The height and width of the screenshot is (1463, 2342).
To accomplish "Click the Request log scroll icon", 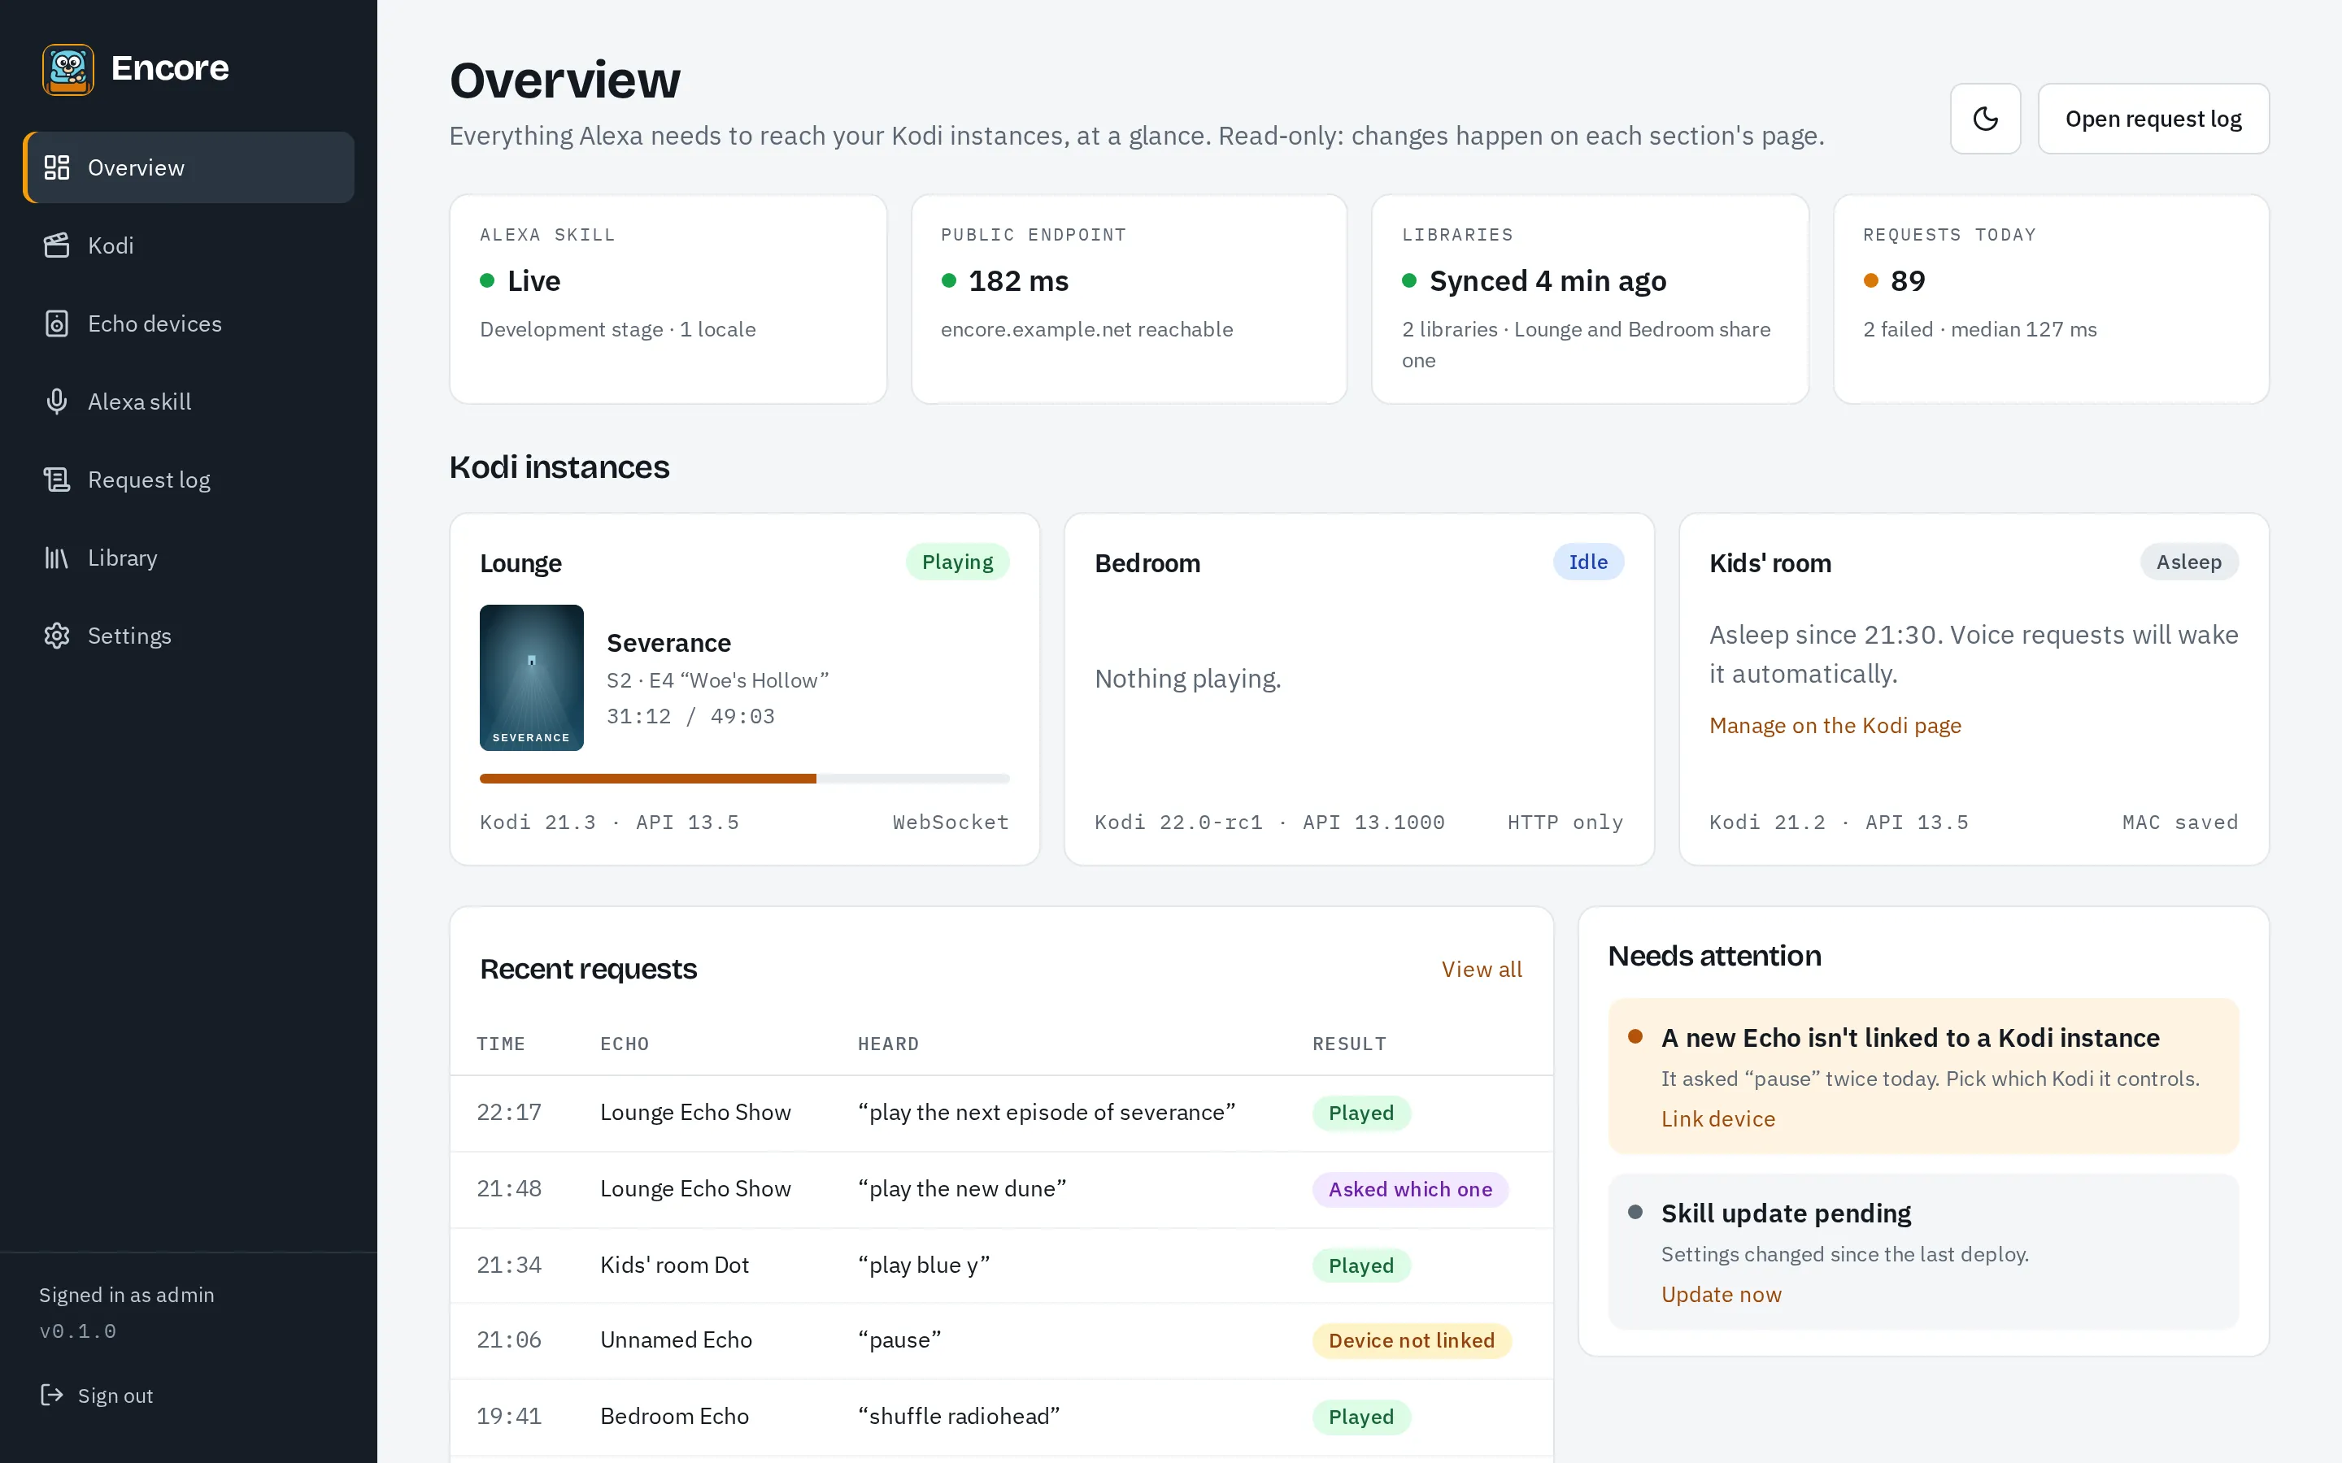I will [56, 480].
